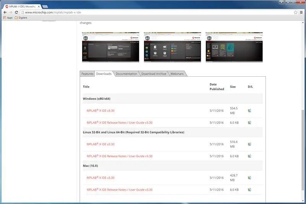Bookmark this page with star icon

[x=295, y=12]
